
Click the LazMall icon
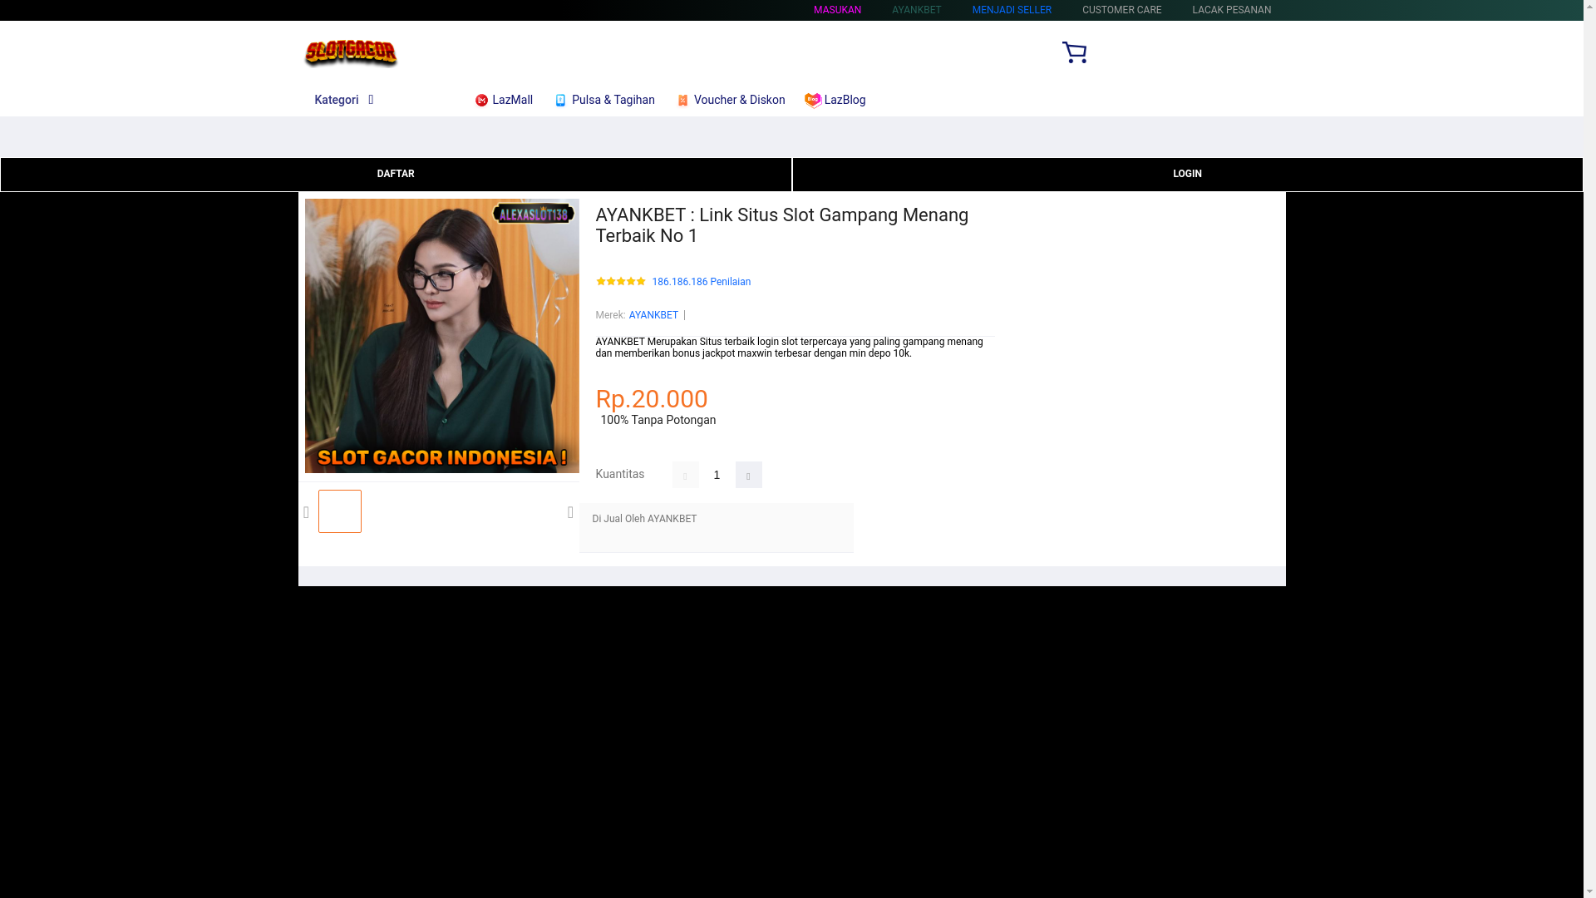481,101
